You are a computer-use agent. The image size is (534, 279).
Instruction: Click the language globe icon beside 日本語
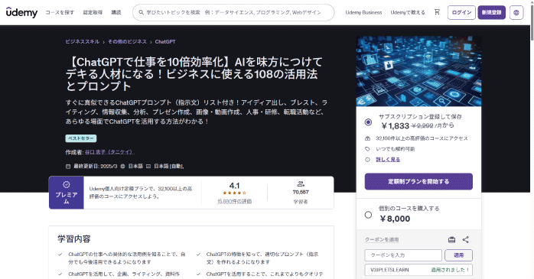point(122,167)
